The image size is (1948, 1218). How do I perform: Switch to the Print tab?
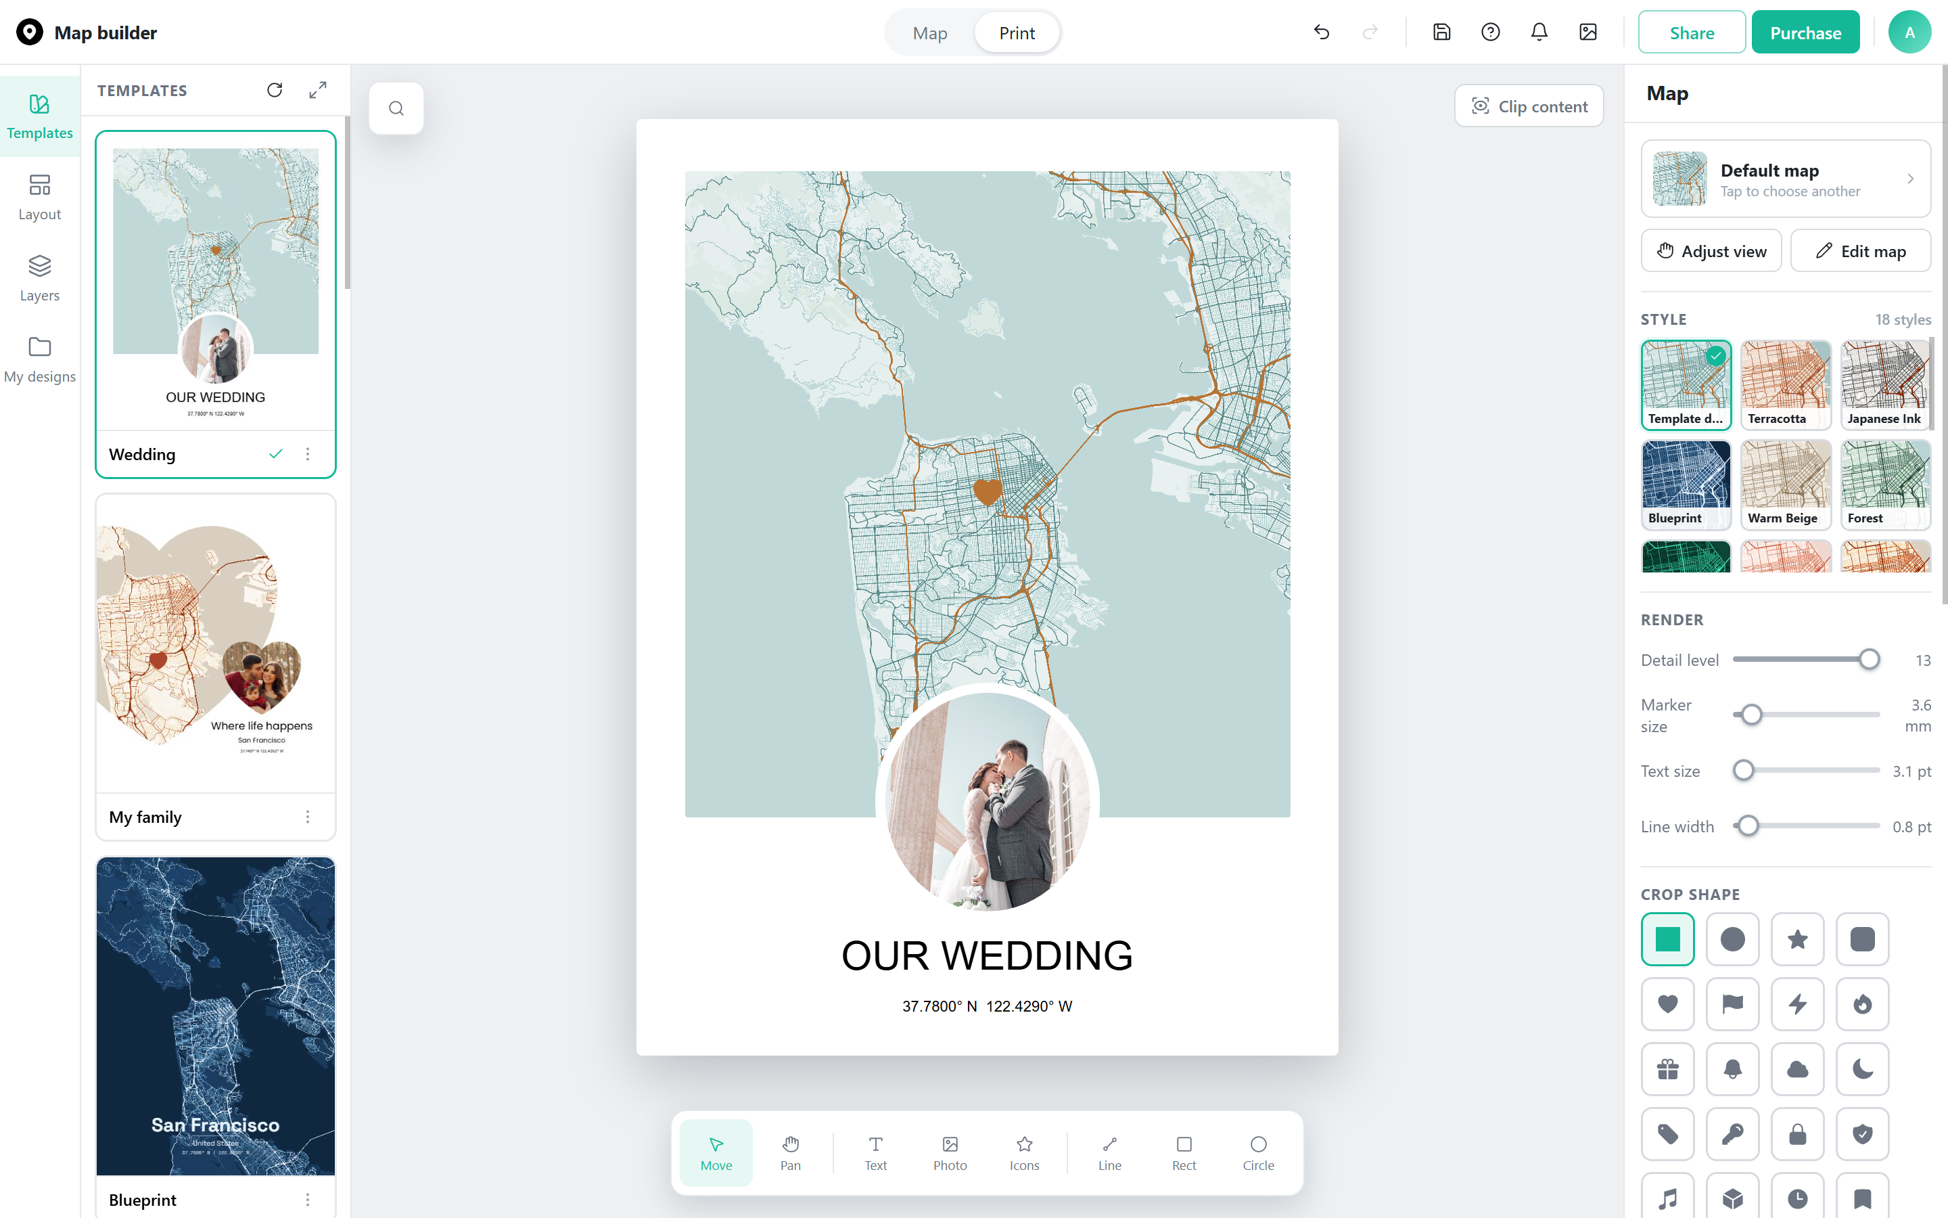click(x=1017, y=33)
